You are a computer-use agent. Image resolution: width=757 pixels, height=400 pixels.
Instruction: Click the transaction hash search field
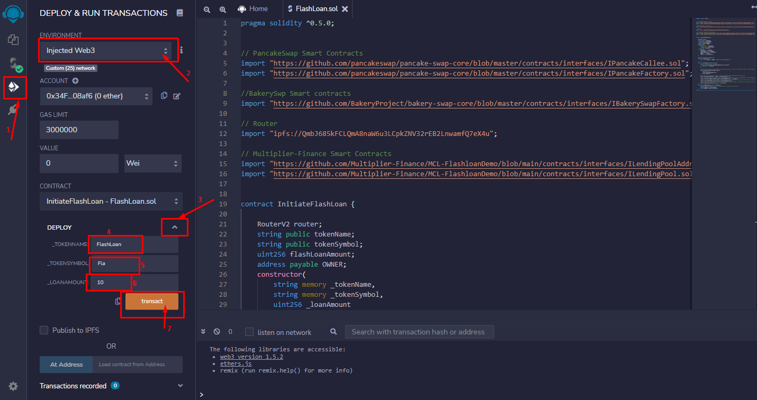[x=419, y=332]
